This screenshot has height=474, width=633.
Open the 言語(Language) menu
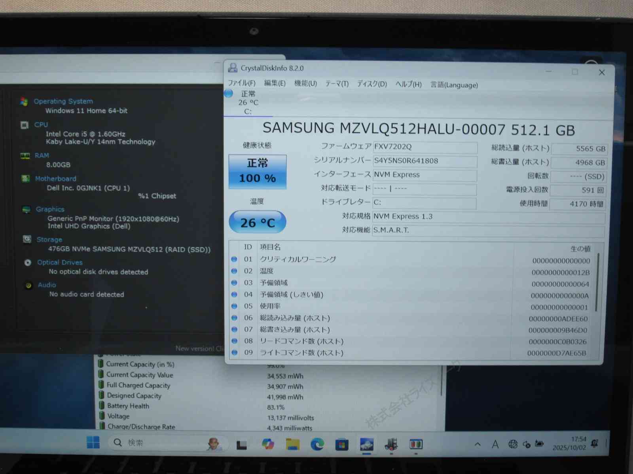pos(454,85)
